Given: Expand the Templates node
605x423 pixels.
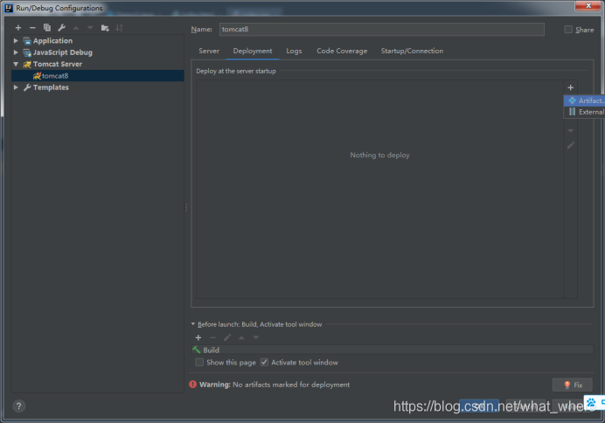Looking at the screenshot, I should click(16, 87).
